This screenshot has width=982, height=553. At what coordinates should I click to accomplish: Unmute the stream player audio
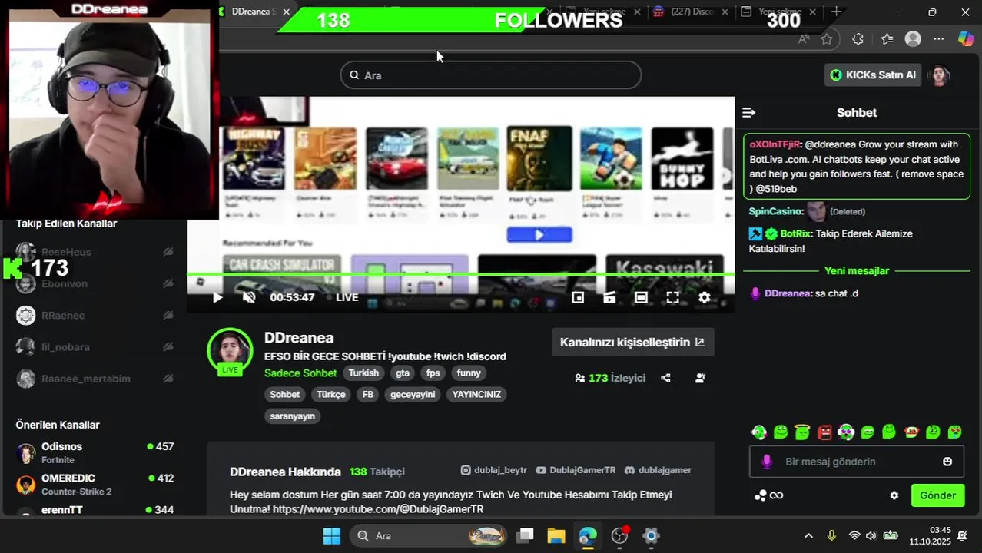pyautogui.click(x=249, y=297)
